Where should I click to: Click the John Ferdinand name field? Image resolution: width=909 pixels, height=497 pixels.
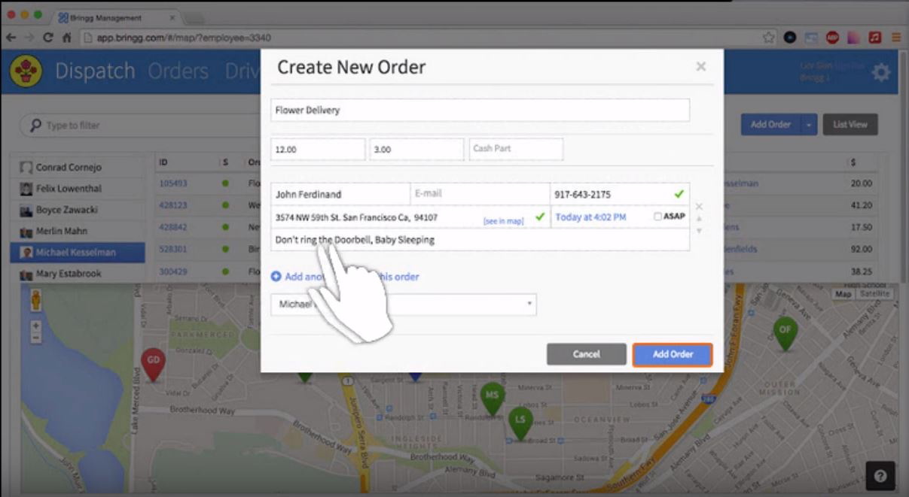pyautogui.click(x=340, y=194)
